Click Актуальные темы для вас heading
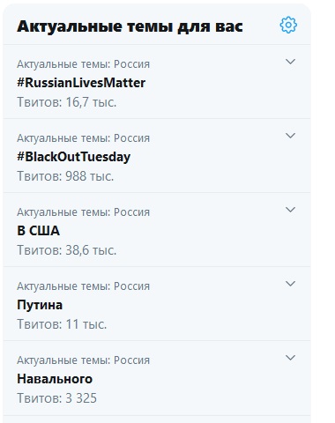The image size is (335, 423). point(130,26)
